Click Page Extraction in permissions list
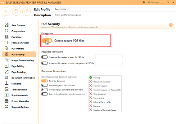The image size is (176, 124). 100,94
